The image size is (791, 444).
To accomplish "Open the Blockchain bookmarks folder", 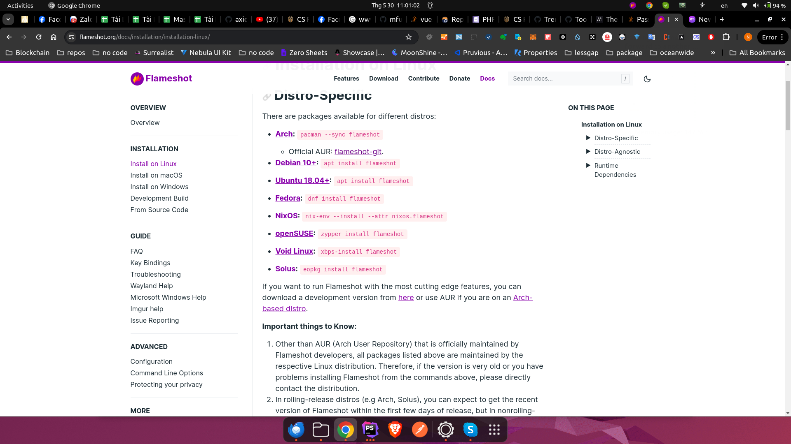I will pyautogui.click(x=28, y=53).
